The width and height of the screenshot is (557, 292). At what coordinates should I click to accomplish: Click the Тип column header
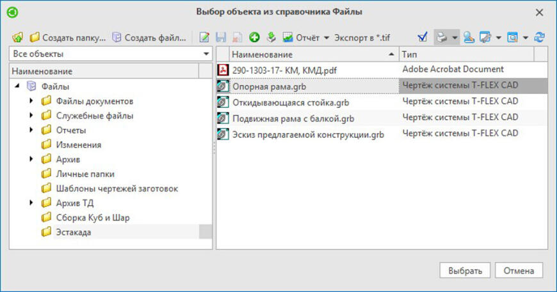coord(467,54)
